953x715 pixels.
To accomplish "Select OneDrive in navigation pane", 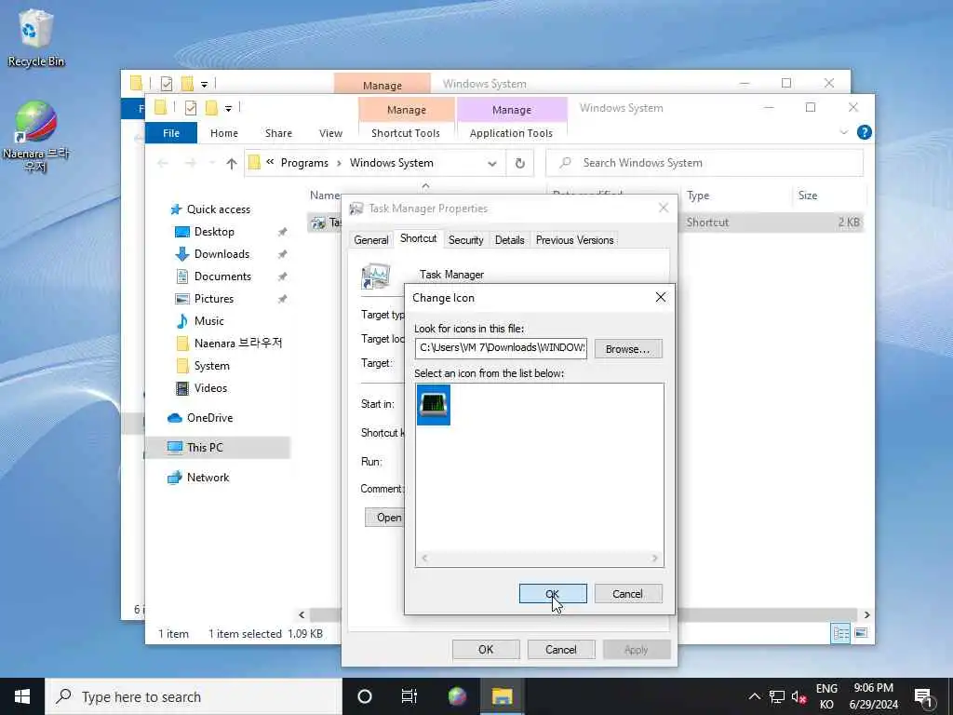I will (x=209, y=418).
